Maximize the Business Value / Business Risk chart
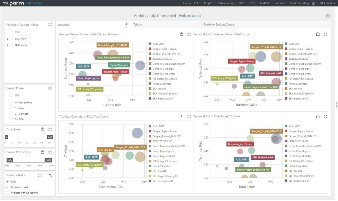This screenshot has width=338, height=201. tap(189, 34)
